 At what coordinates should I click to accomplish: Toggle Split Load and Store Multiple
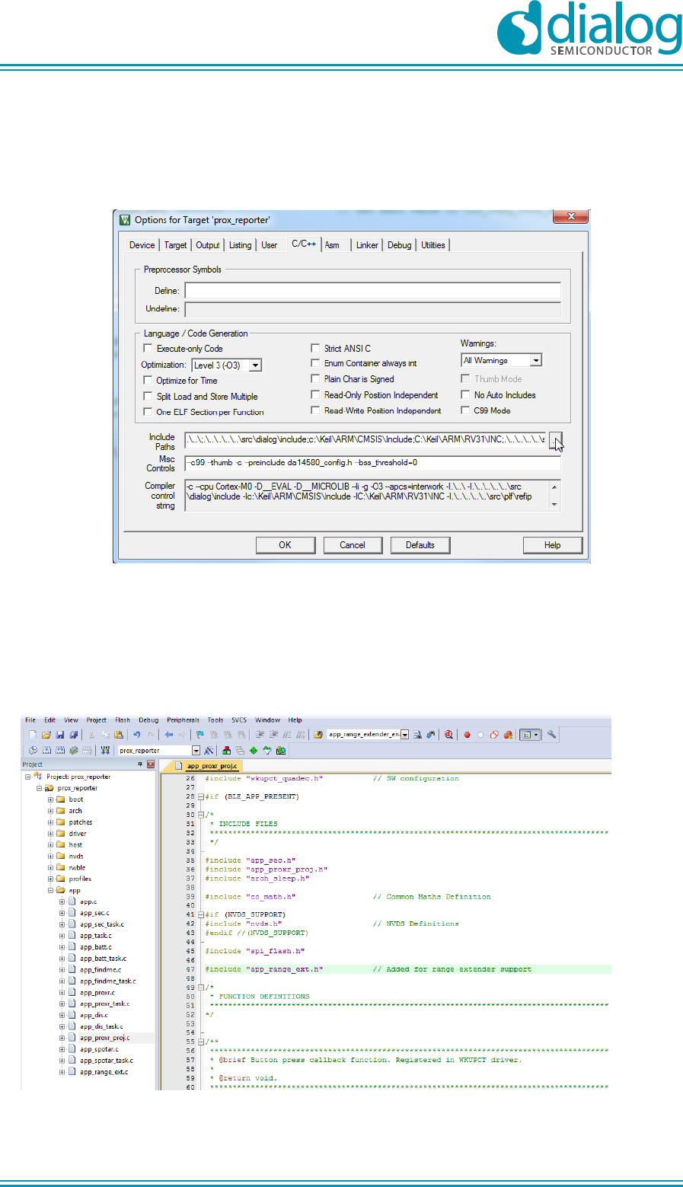148,397
